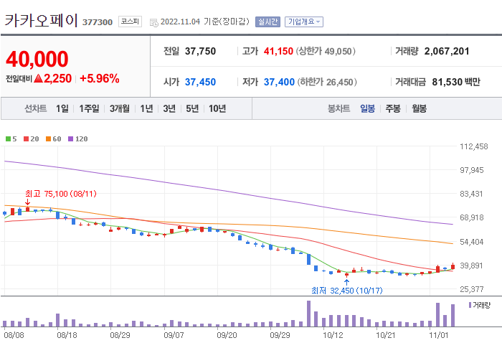Screen dimensions: 502x343
Task: Switch to 주봉 weekly candle chart
Action: (x=393, y=108)
